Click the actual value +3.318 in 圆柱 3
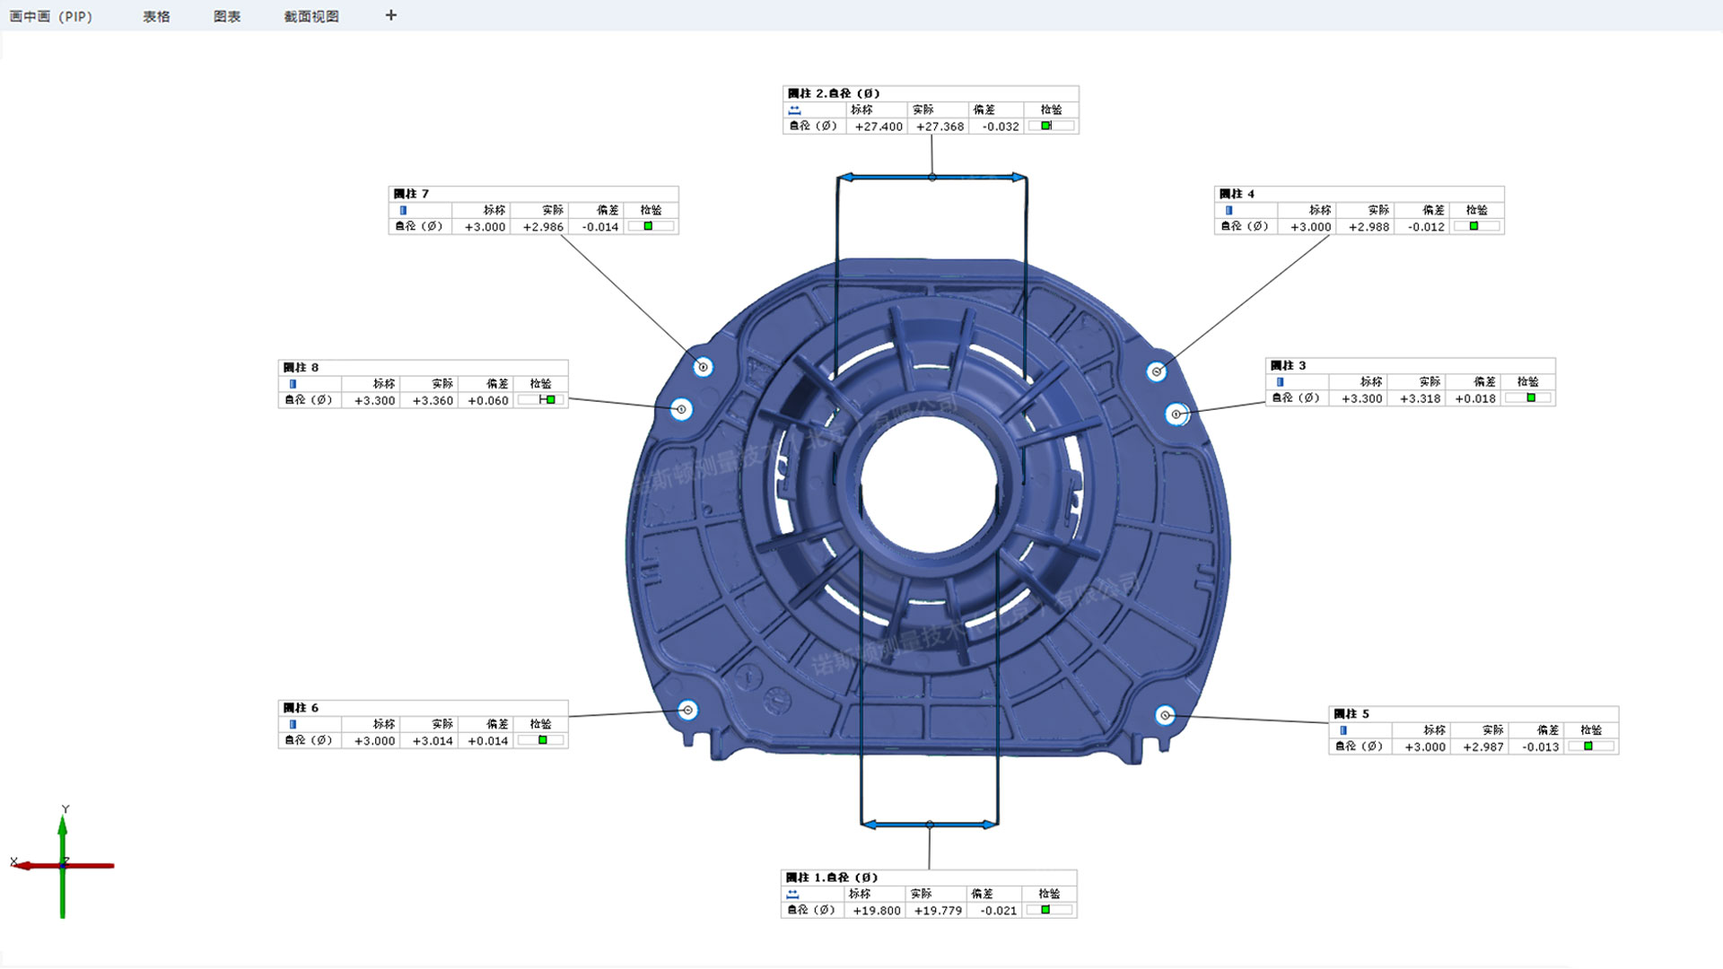This screenshot has height=969, width=1723. click(1420, 399)
